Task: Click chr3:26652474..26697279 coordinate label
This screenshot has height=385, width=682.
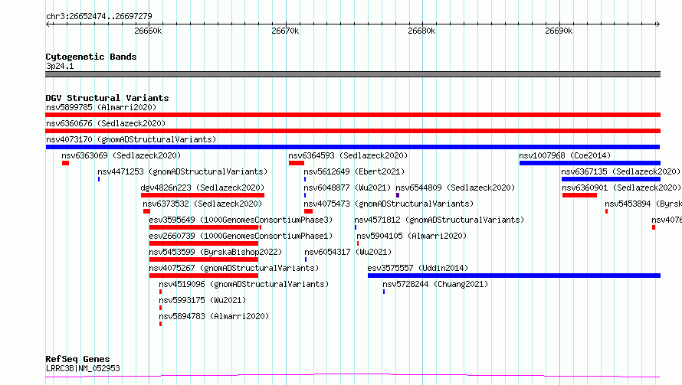Action: click(99, 17)
